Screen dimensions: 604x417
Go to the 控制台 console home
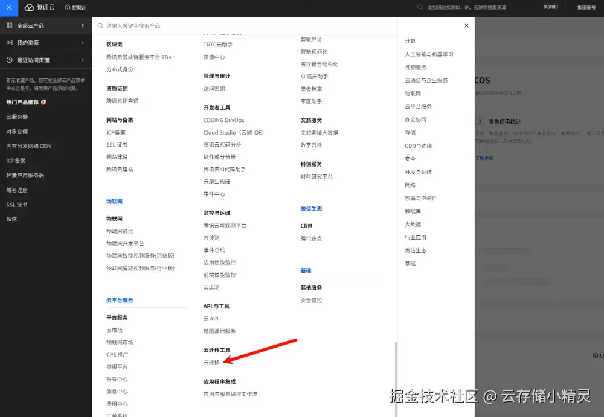(x=75, y=7)
